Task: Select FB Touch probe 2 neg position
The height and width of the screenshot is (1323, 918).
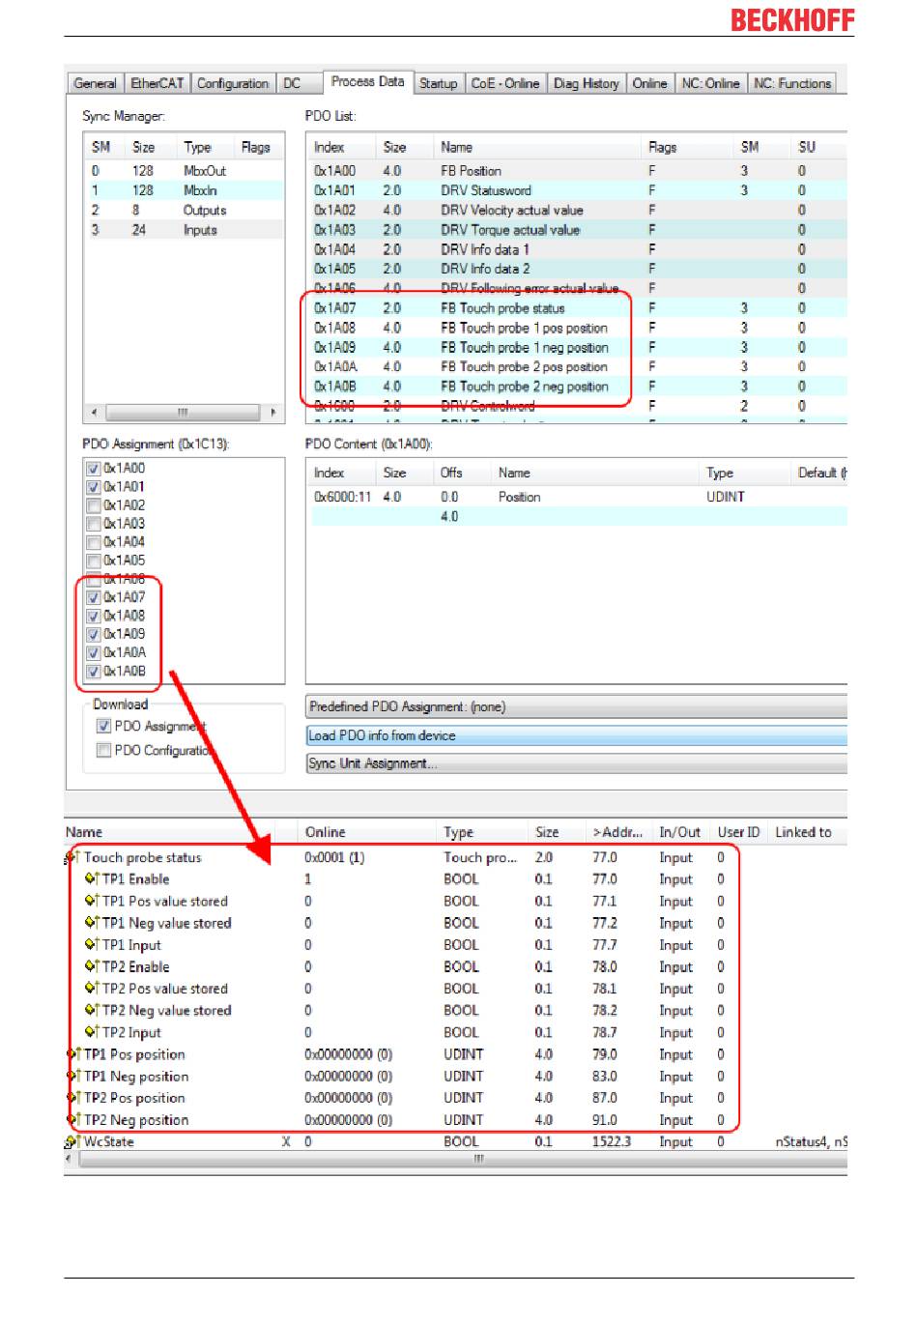Action: click(x=577, y=387)
